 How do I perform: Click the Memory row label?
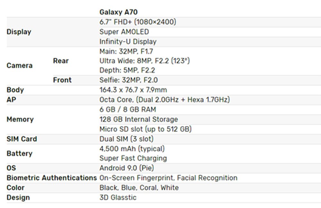click(x=20, y=119)
